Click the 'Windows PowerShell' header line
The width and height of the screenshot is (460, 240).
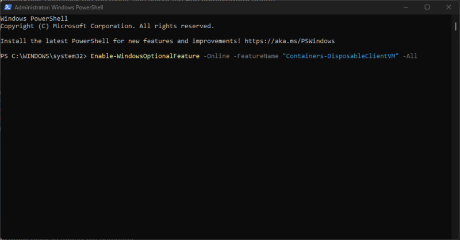34,19
